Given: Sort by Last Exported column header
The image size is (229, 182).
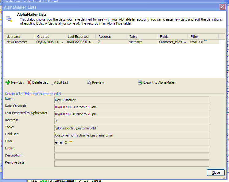Looking at the screenshot, I should coord(80,36).
